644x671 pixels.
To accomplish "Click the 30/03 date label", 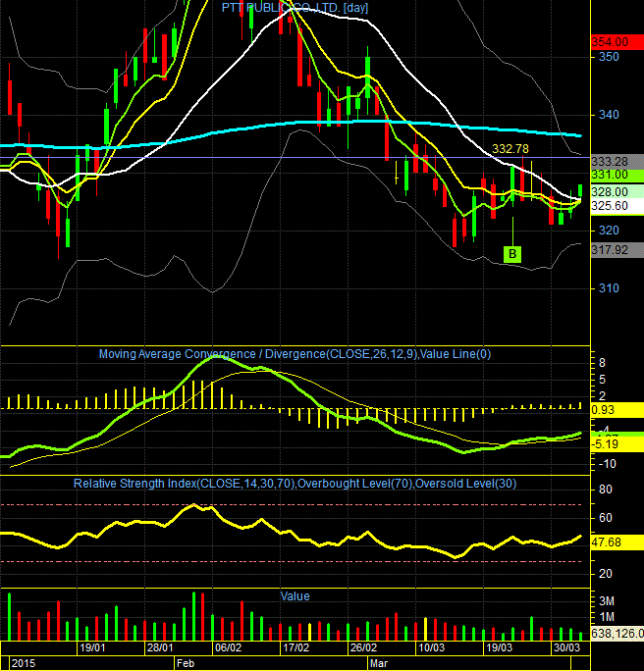I will click(x=566, y=647).
